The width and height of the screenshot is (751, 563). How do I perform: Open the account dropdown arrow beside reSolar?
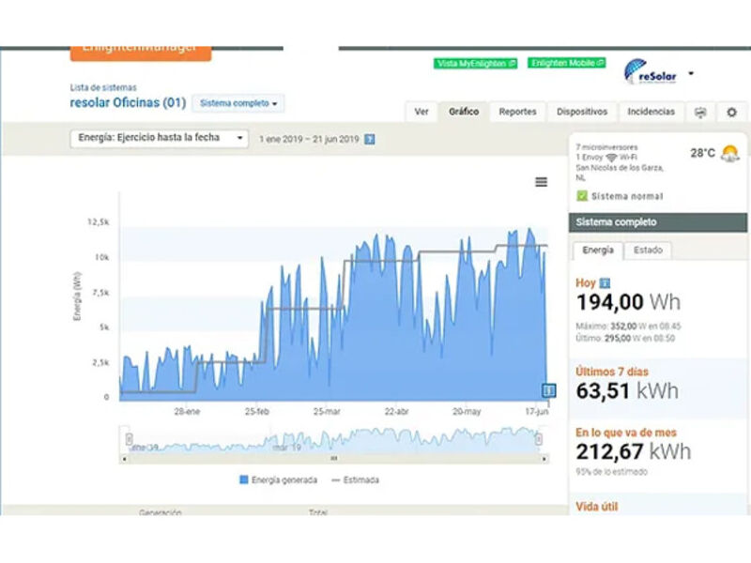(691, 74)
